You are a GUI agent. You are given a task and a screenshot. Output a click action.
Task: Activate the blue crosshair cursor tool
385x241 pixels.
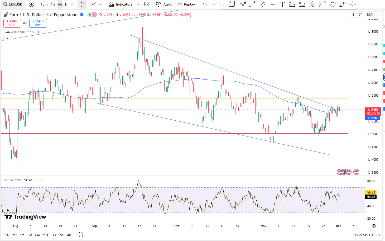(x=353, y=4)
